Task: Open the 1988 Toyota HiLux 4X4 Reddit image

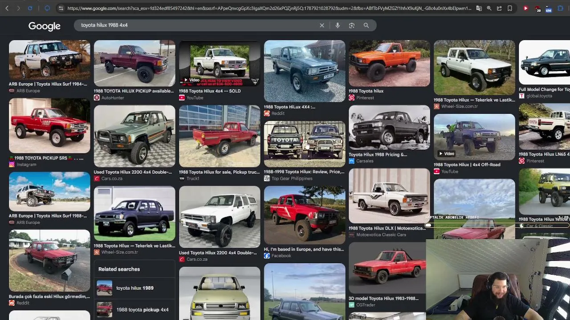Action: tap(305, 71)
